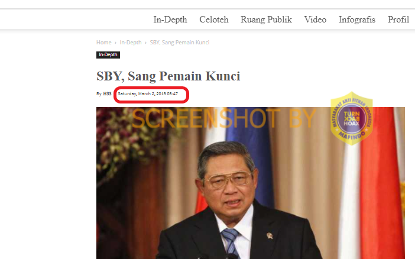Image resolution: width=415 pixels, height=259 pixels.
Task: Open the Infografis page
Action: click(357, 20)
